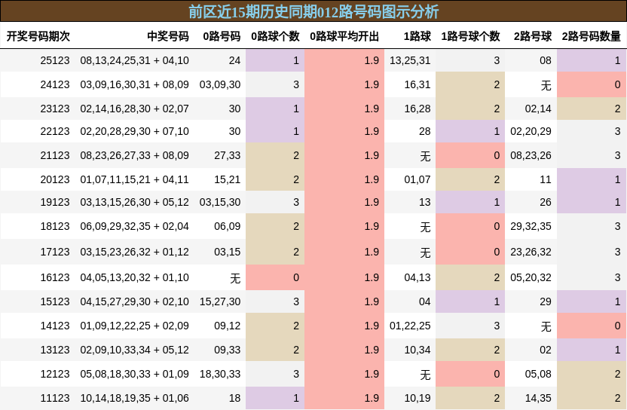The image size is (627, 410).
Task: Click winning numbers 01,09,12,22,25 + 02,09
Action: (134, 326)
